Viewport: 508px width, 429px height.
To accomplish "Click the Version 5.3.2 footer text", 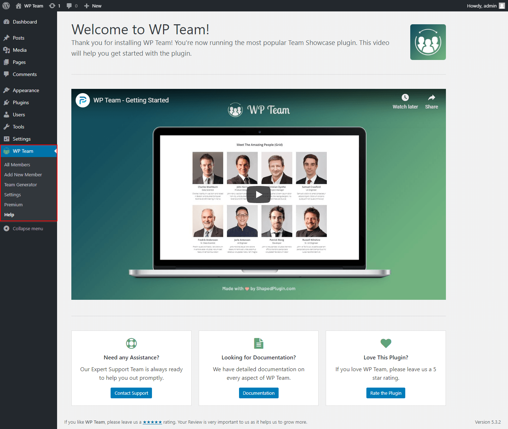I will point(488,422).
